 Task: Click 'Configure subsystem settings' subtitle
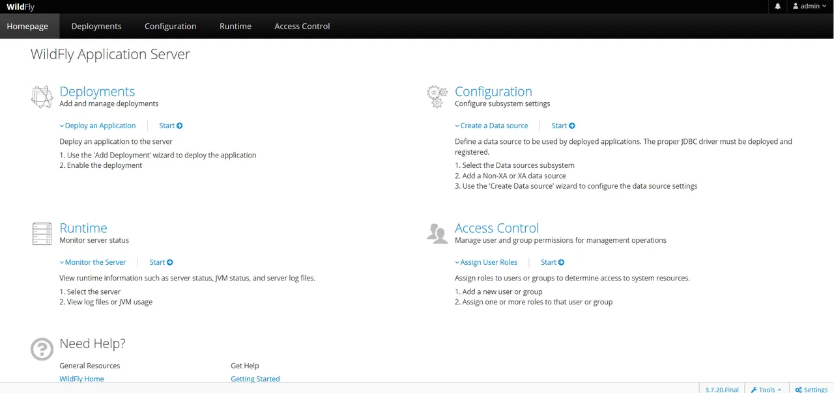click(x=502, y=103)
